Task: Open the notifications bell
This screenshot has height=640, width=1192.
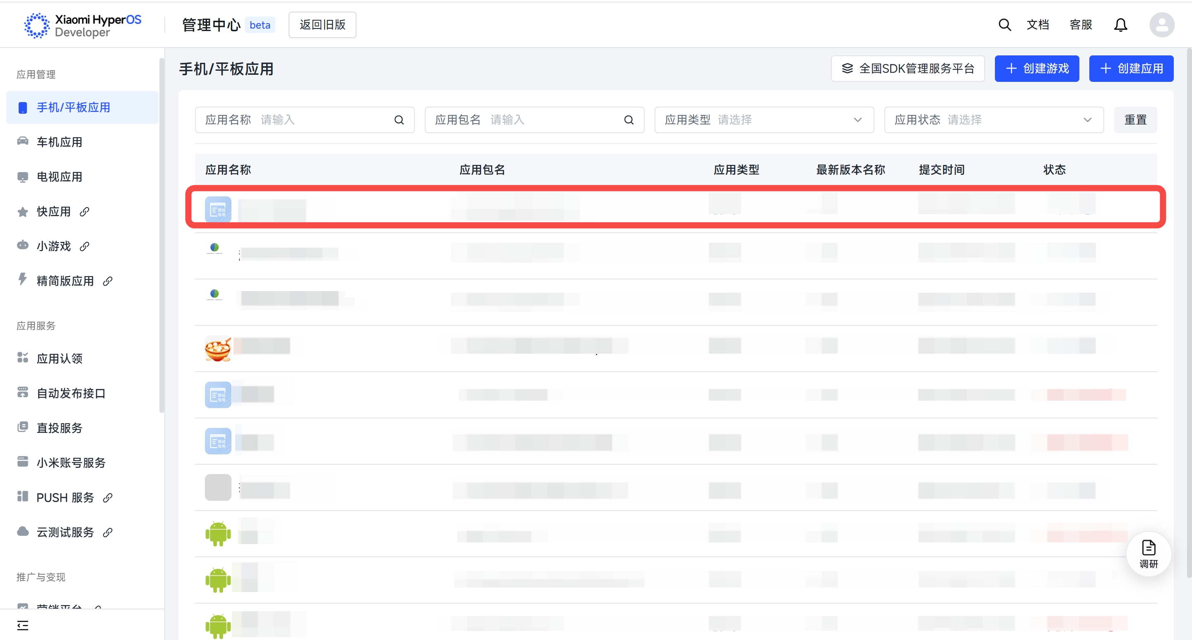Action: (1120, 25)
